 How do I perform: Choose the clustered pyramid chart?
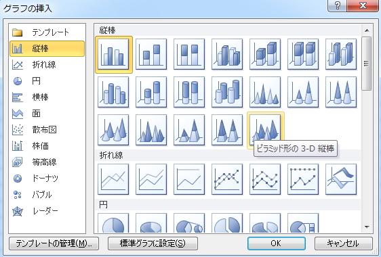[x=151, y=130]
